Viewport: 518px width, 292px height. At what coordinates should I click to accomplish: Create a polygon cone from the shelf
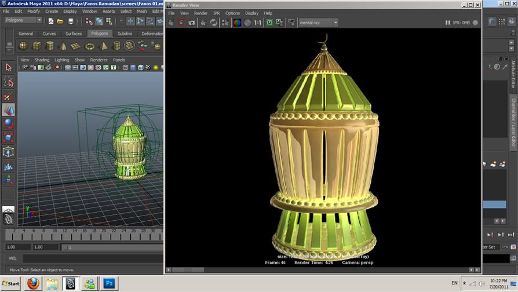tap(63, 46)
